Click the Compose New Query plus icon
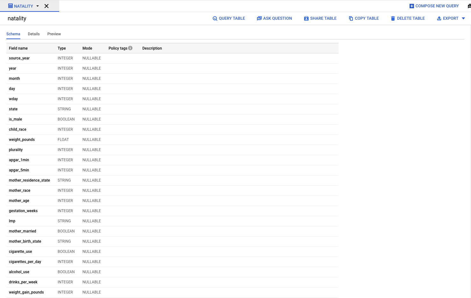471x298 pixels. tap(411, 6)
